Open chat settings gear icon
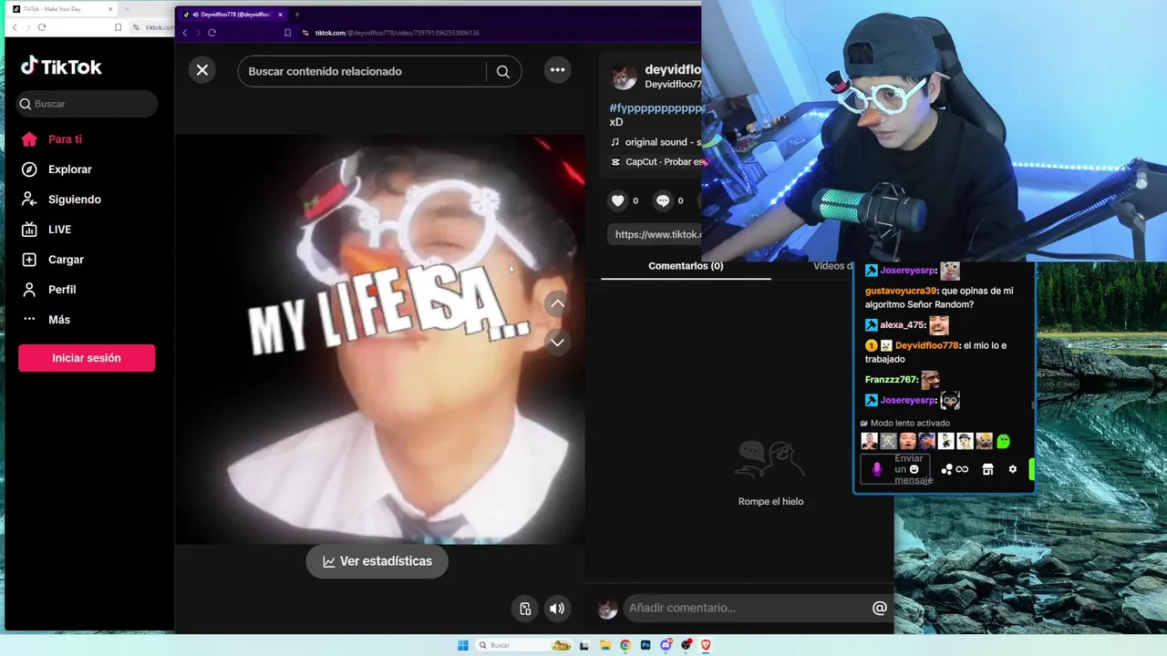 pos(1012,469)
